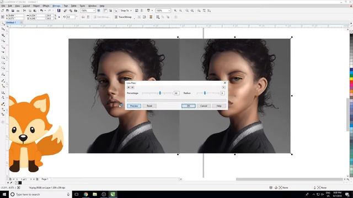Click the Reset button in Low Pass dialog
The image size is (353, 198).
click(x=149, y=106)
